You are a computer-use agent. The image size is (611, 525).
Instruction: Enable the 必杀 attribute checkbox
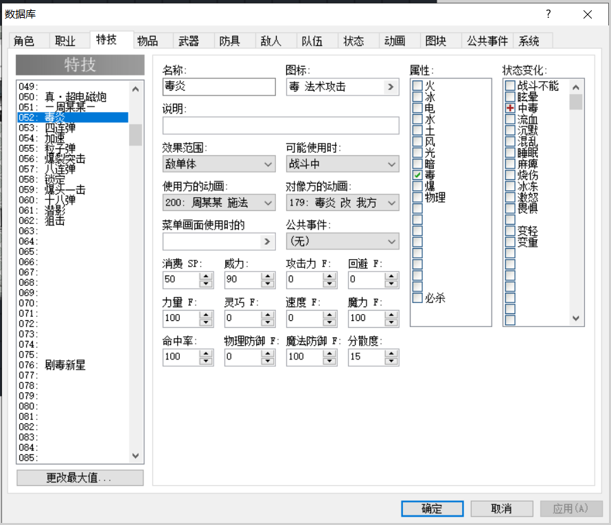[x=417, y=298]
